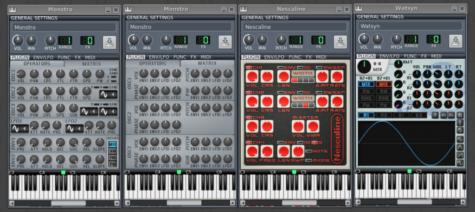Toggle Nescaline CH3 enable LED
Screen dimensions: 475x212
click(249, 118)
